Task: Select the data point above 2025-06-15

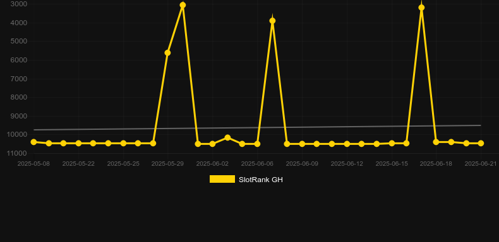Action: click(x=392, y=144)
